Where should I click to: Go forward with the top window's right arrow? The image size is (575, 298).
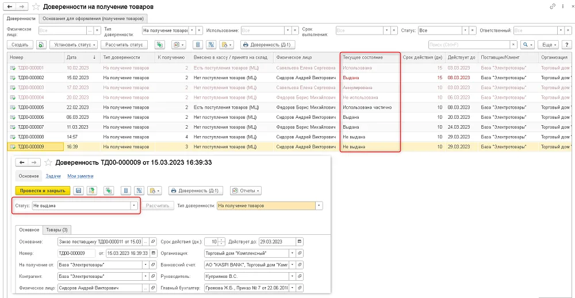tap(22, 6)
